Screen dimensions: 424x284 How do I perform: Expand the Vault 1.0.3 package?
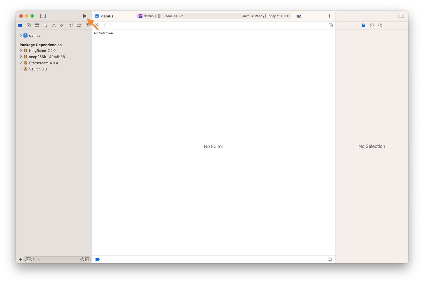(x=21, y=69)
